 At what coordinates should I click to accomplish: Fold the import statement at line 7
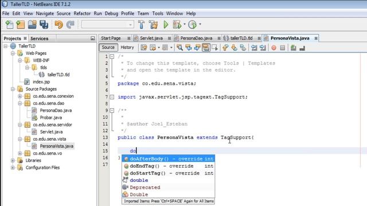point(112,97)
